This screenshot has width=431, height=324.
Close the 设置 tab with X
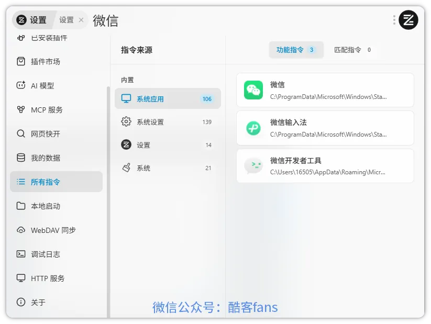point(81,20)
